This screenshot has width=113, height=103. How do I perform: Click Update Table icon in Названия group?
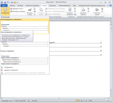[x=75, y=11]
